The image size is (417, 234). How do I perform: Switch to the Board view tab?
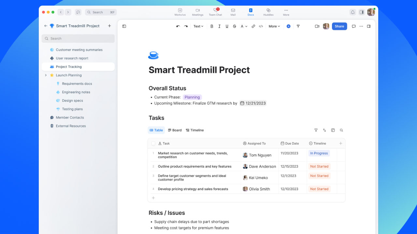pos(175,130)
